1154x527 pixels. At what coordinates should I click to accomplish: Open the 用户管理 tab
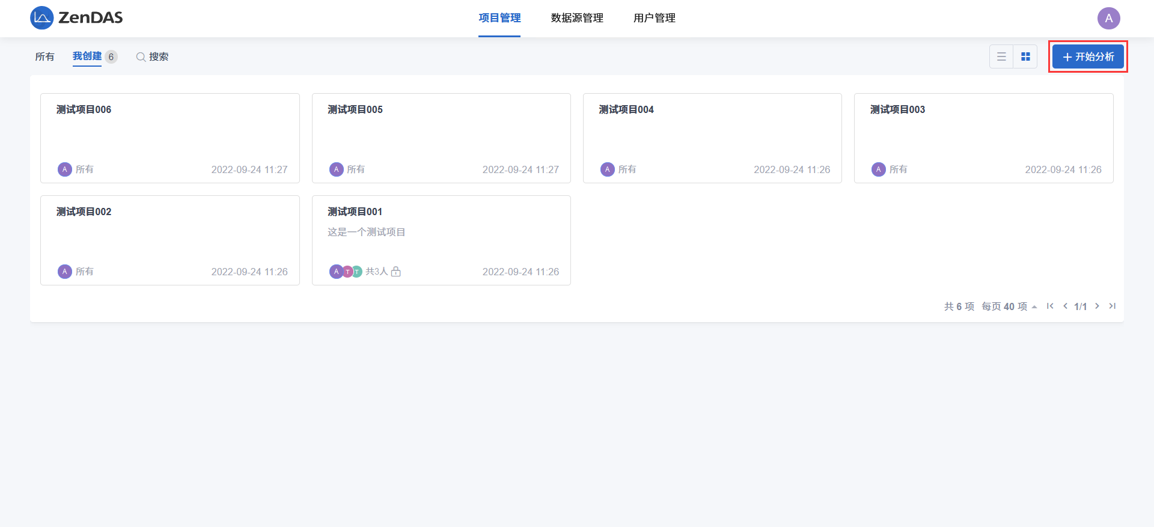tap(654, 18)
